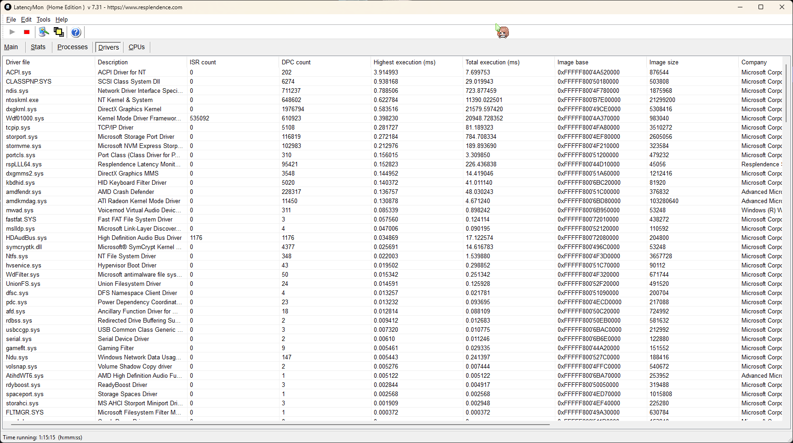Click the LatencyMon app icon in title bar

coord(8,7)
